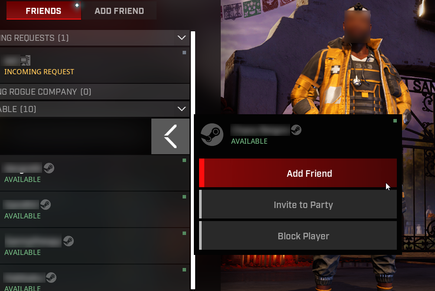Click the diamond notification marker on the Friends tab
435x291 pixels.
(77, 5)
